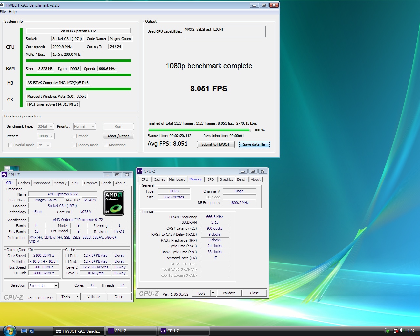This screenshot has height=336, width=420.
Task: Switch to second CPU-Z taskbar button
Action: coord(183,331)
